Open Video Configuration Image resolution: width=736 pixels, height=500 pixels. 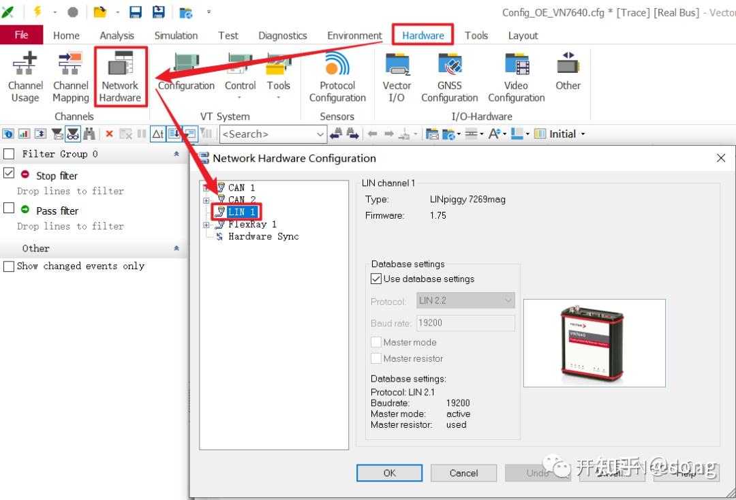click(517, 77)
